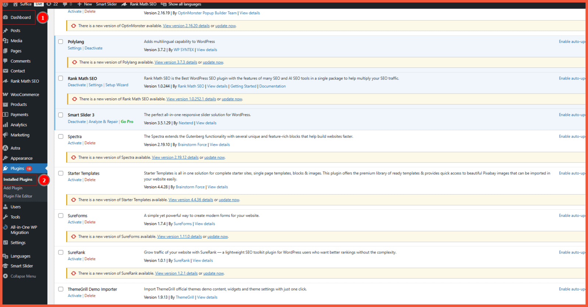The height and width of the screenshot is (307, 588).
Task: Open Polylang Settings link
Action: (75, 48)
